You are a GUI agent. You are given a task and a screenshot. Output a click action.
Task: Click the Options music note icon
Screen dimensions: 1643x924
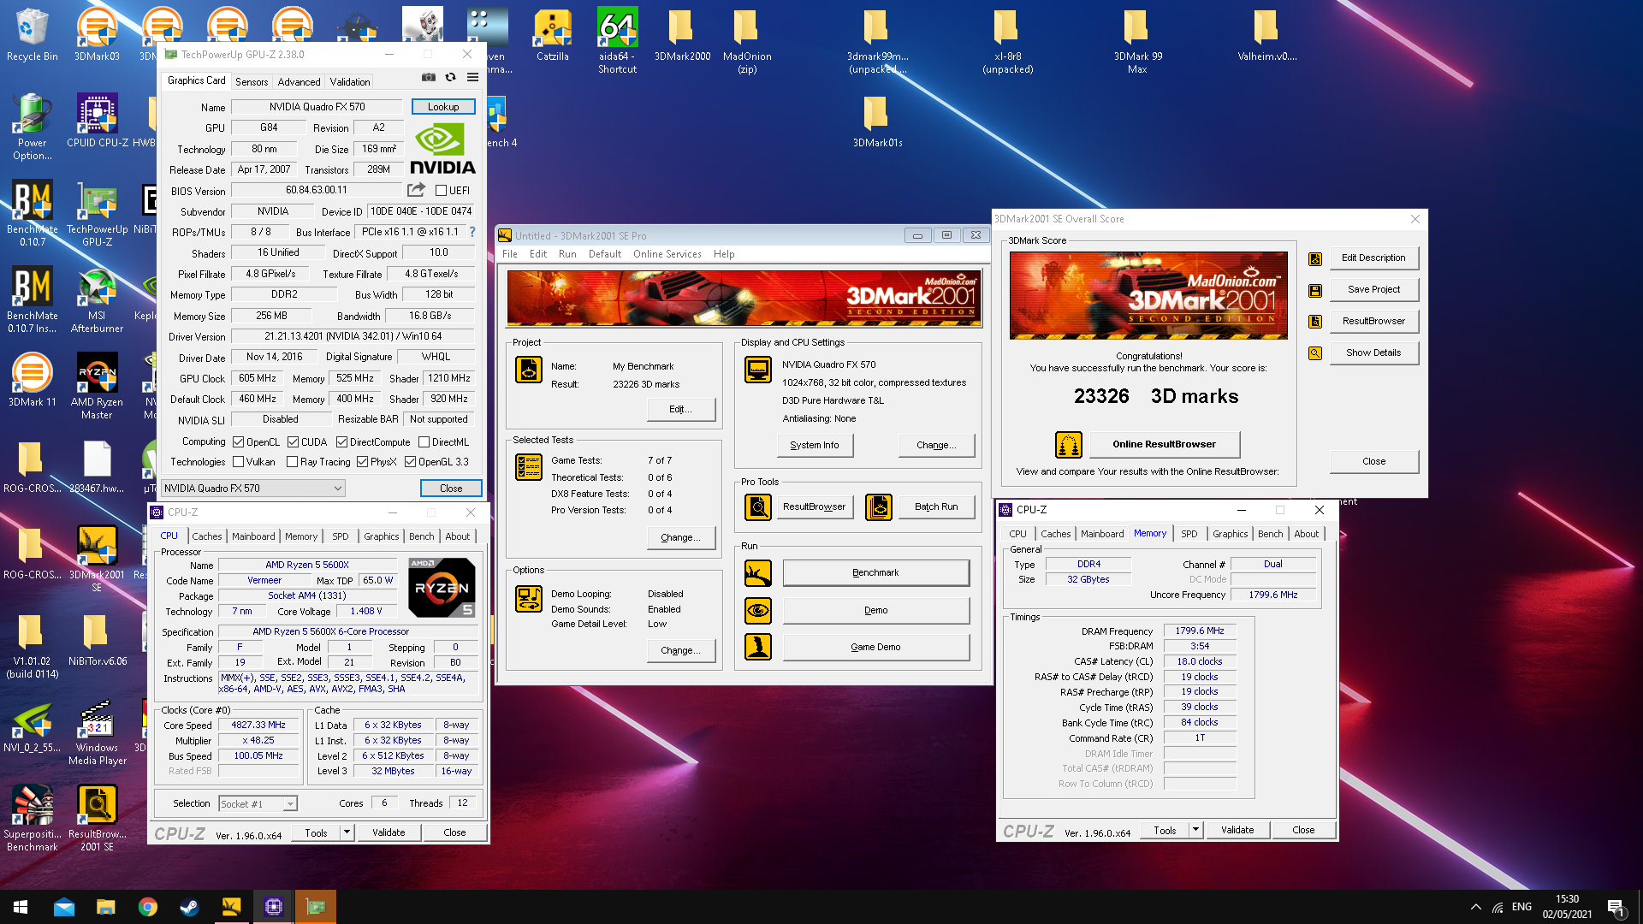coord(529,599)
